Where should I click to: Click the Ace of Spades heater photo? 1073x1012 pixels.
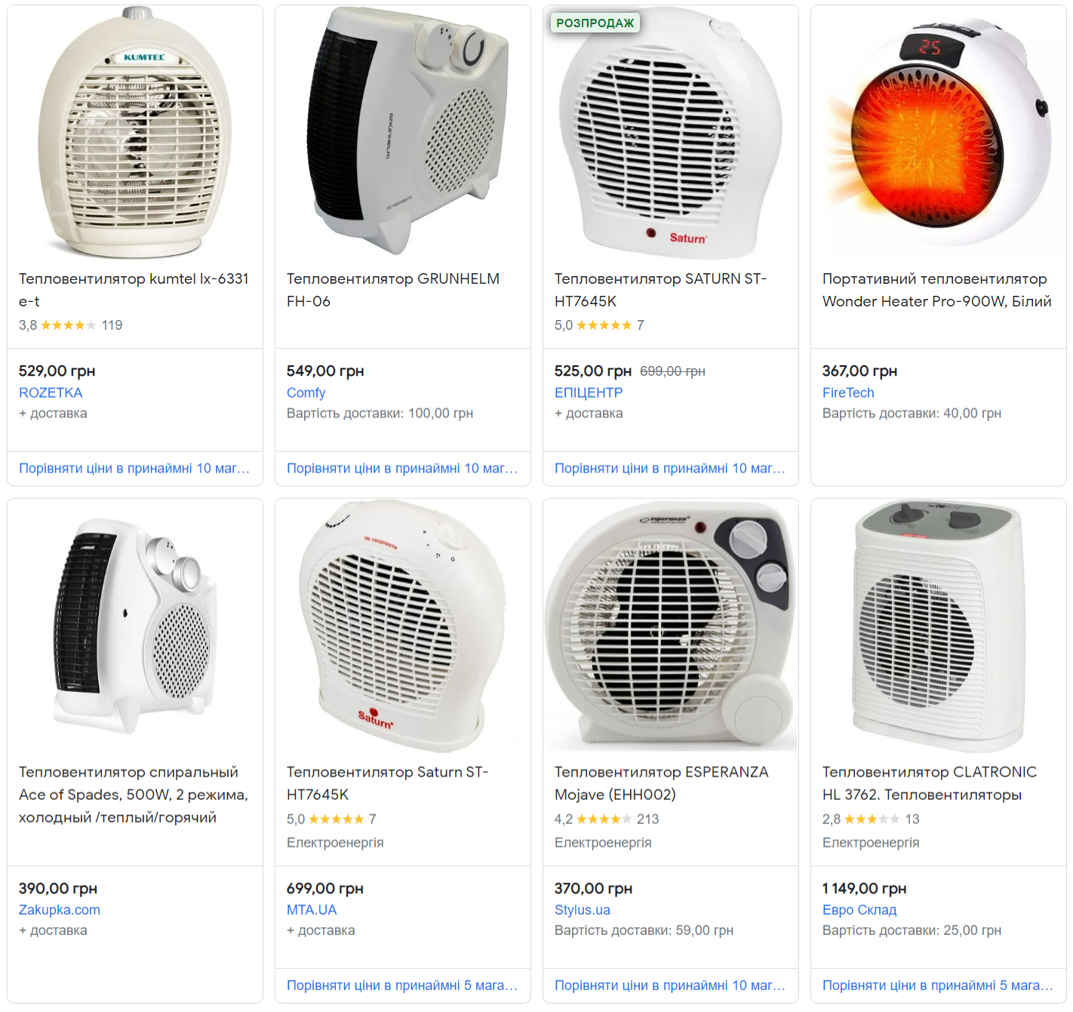(135, 626)
